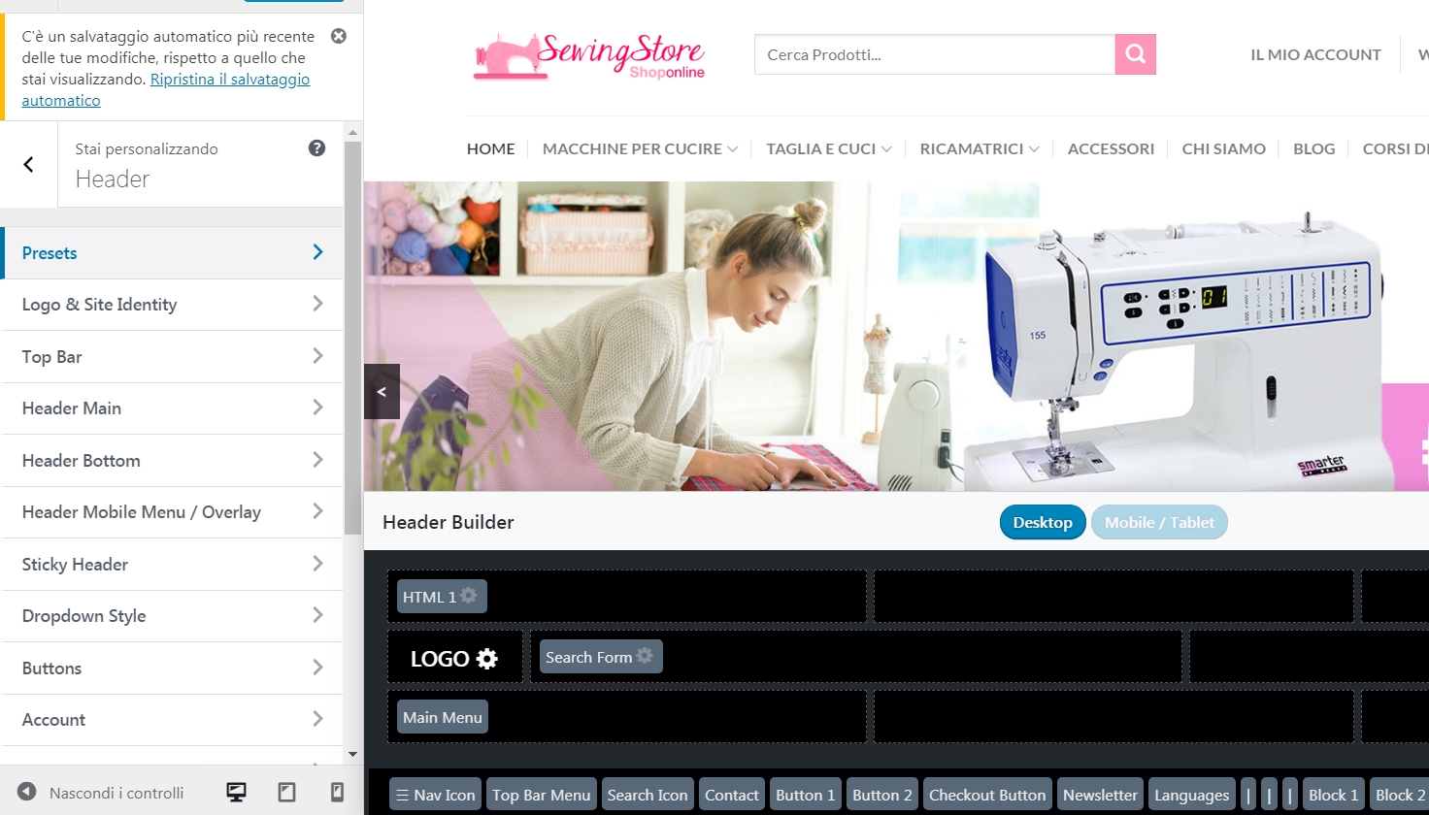Click the SewingStore logo image
1429x815 pixels.
588,56
